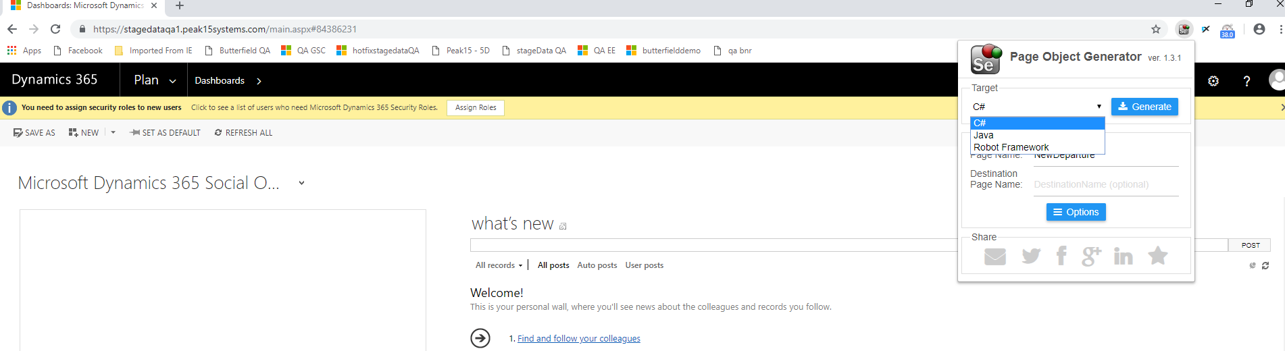Open the qa bnr bookmark
Screen dimensions: 1285x351
point(732,51)
